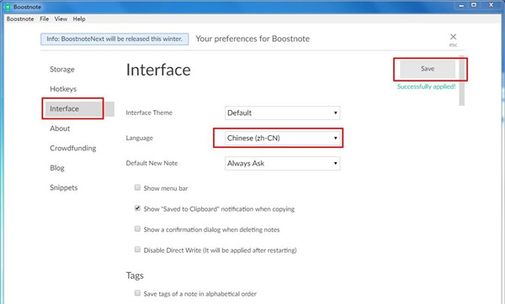Click the "Successfully applied!" status text
Screen dimensions: 505x304
pos(426,86)
